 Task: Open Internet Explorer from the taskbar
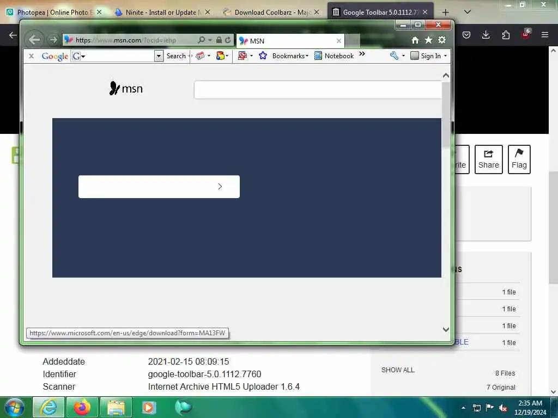click(x=48, y=408)
